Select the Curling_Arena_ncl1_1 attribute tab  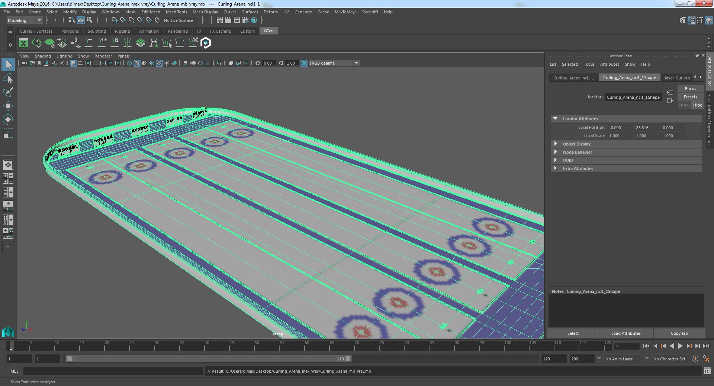coord(573,78)
